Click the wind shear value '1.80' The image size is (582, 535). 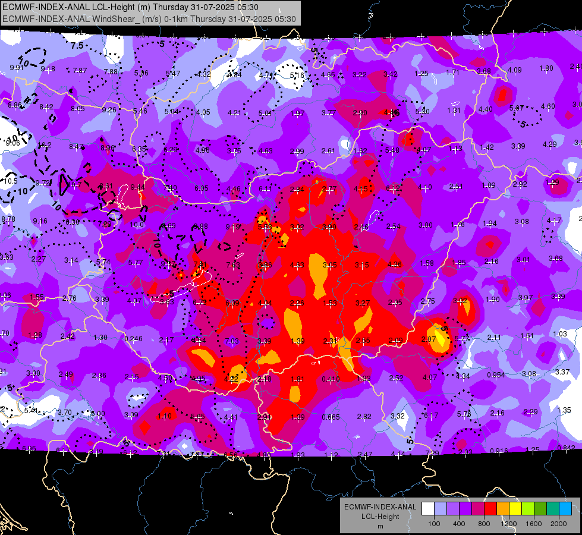click(546, 68)
